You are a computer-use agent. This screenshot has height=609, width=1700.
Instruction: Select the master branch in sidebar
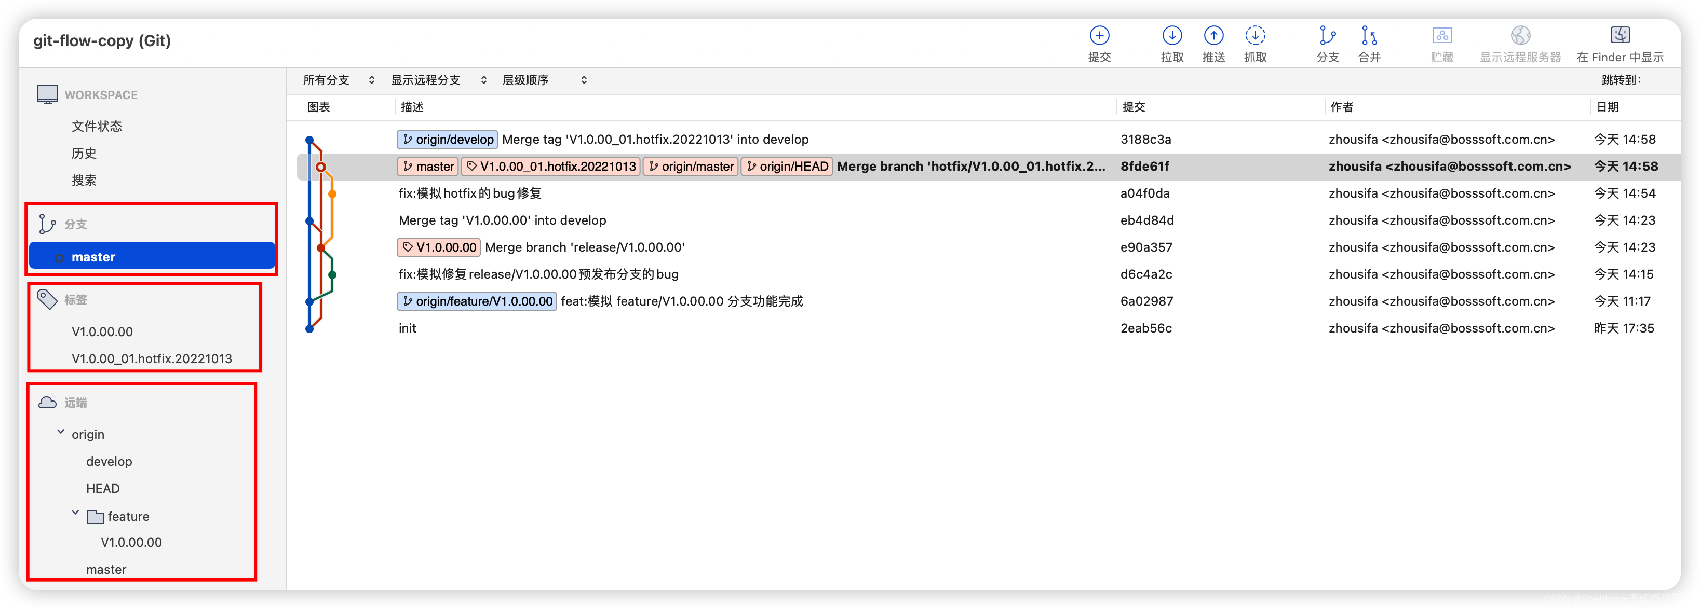pos(152,256)
